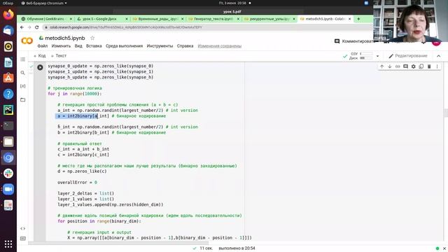Open cell settings gear icon
Screen dimensions: 448x252
click(413, 66)
